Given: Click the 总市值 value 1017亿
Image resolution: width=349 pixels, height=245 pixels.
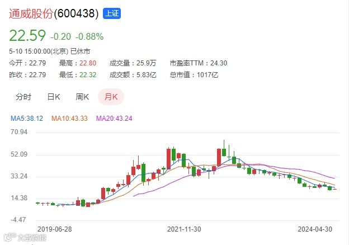Looking at the screenshot, I should pos(207,75).
